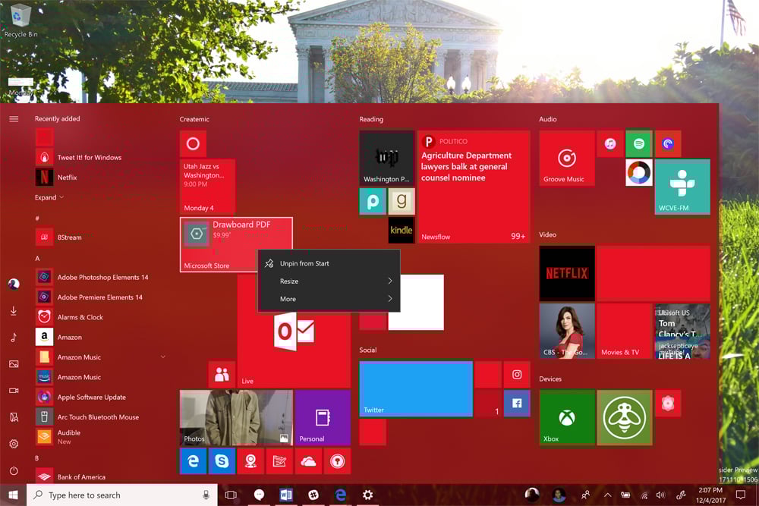This screenshot has height=506, width=759.
Task: Click the Facebook tile icon
Action: tap(517, 404)
